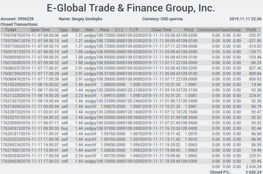Click the Closed P/L total 2 626.24
Image resolution: width=263 pixels, height=174 pixels.
[x=253, y=172]
